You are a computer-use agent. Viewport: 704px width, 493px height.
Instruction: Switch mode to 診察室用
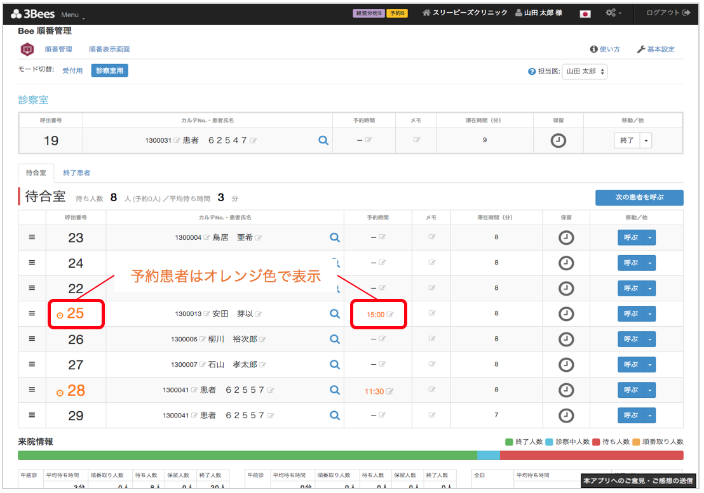coord(109,70)
